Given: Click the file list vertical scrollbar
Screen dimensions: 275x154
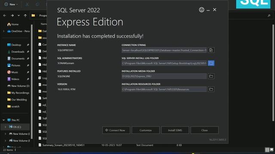Looking at the screenshot, I should 273,72.
